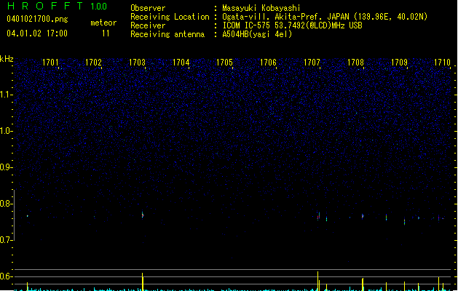Click the 1.0 kHz axis label
458x291 pixels.
(6, 131)
